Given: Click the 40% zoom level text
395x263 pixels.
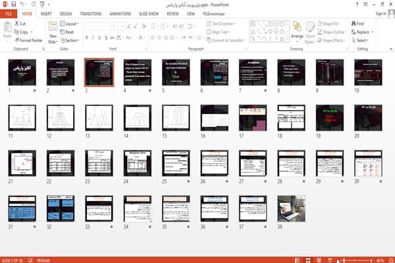Looking at the screenshot, I should coord(380,260).
